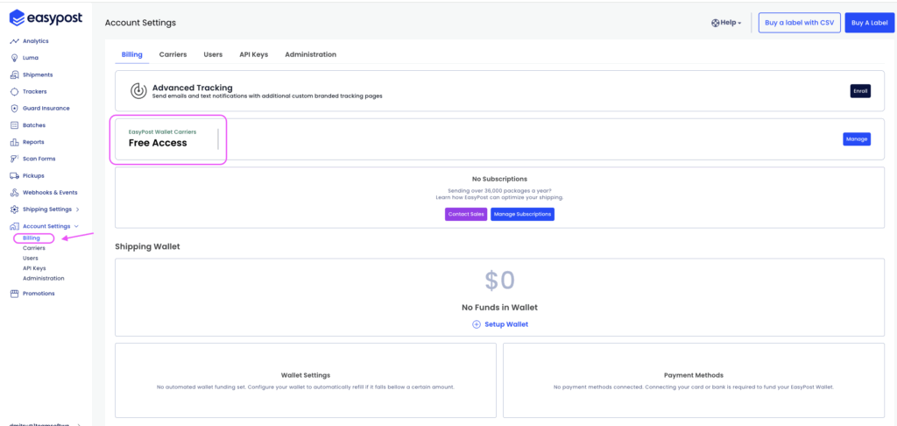Open Webhooks & Events sidebar icon
The height and width of the screenshot is (426, 897).
coord(14,192)
